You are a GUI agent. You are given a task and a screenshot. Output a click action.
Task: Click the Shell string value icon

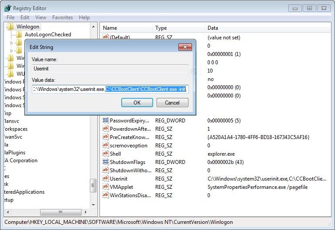(x=105, y=153)
